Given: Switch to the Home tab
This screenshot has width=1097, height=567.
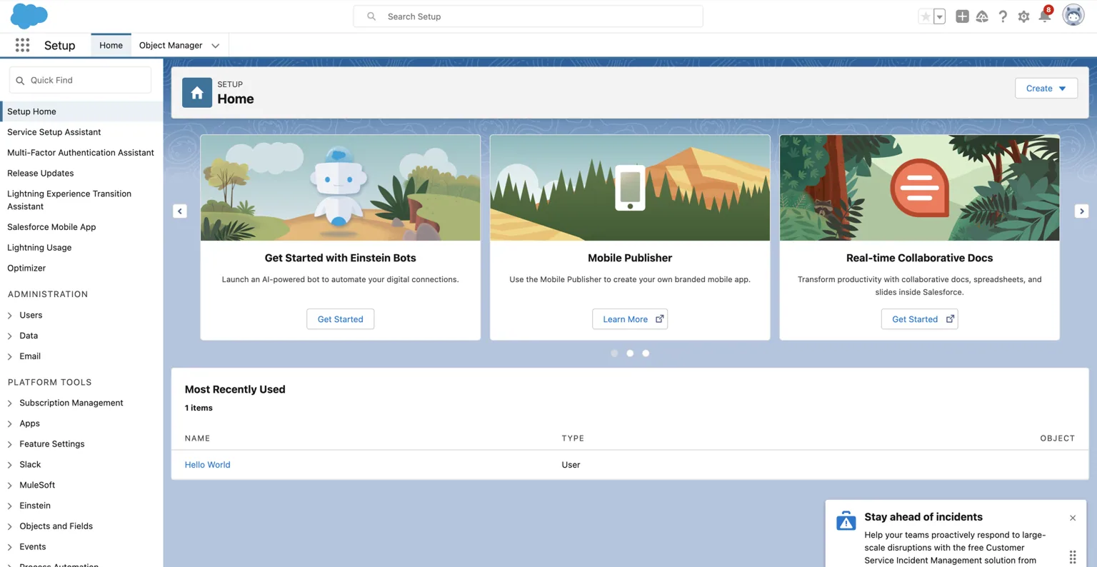Looking at the screenshot, I should 111,45.
